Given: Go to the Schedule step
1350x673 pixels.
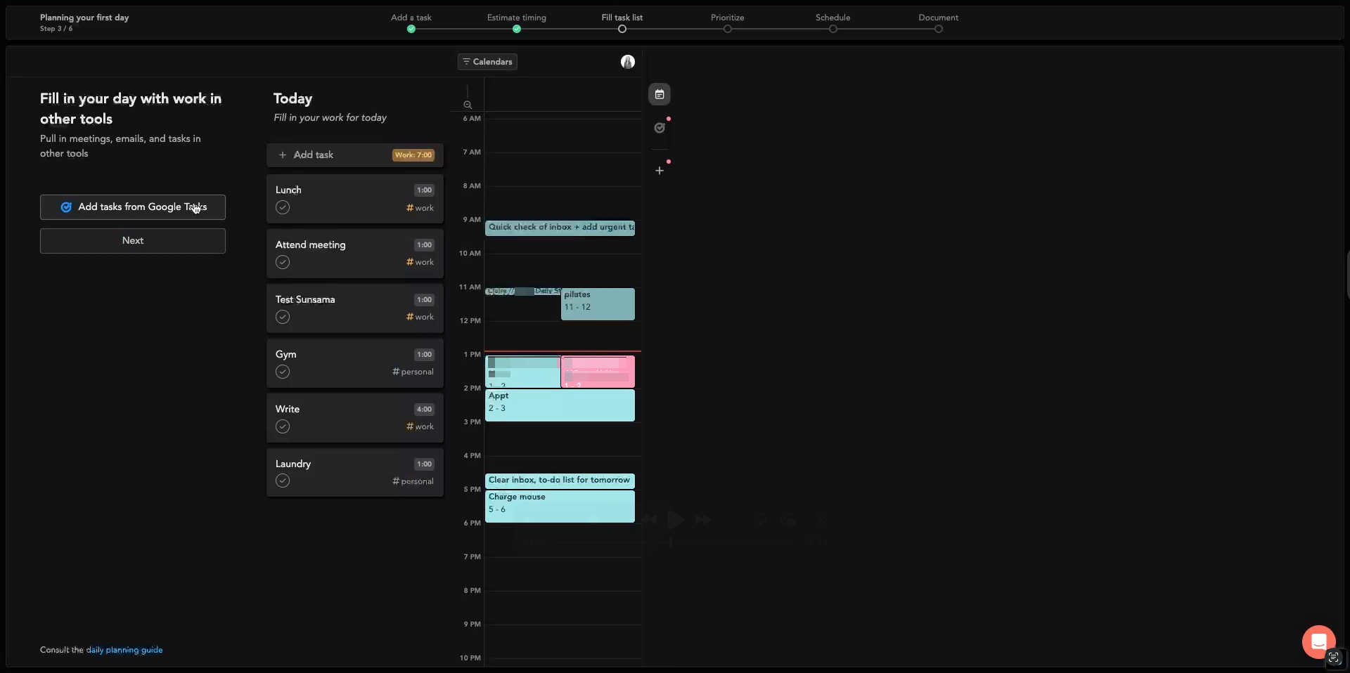Looking at the screenshot, I should 833,23.
